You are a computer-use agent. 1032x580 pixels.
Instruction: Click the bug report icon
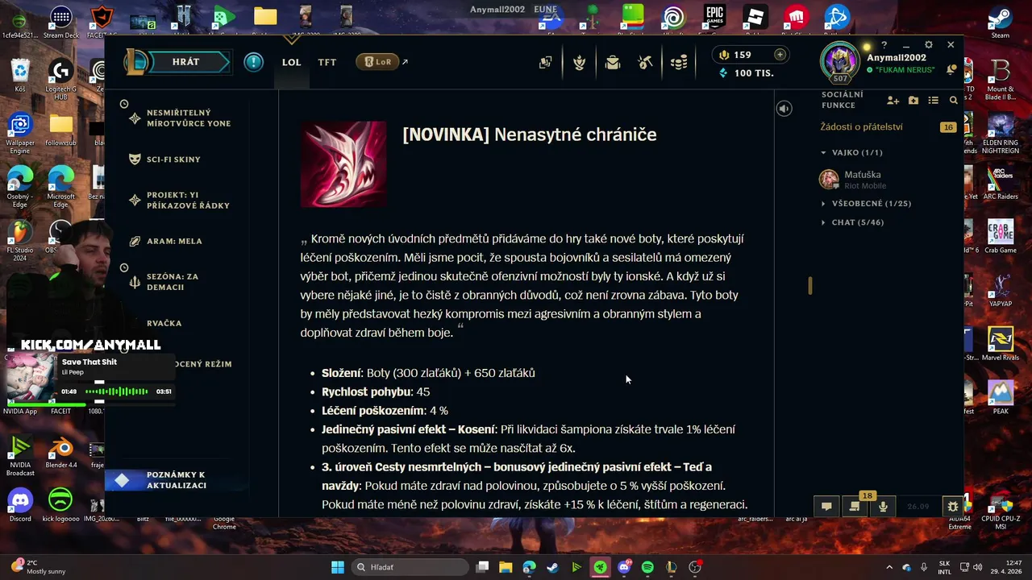click(x=953, y=507)
